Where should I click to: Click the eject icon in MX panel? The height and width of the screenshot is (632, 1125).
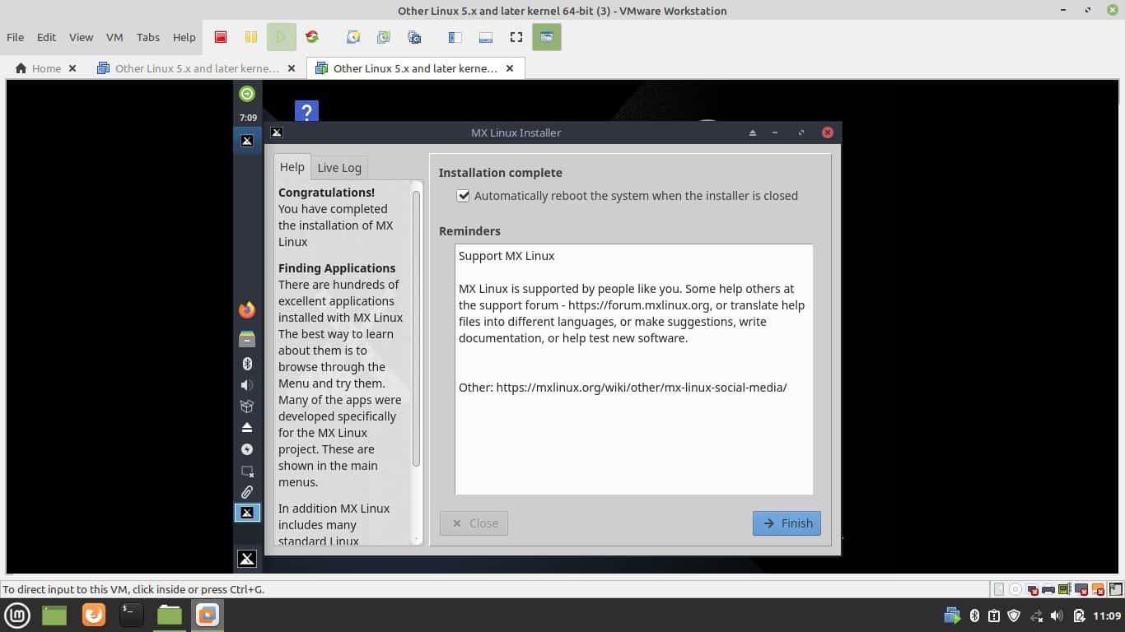pyautogui.click(x=247, y=428)
